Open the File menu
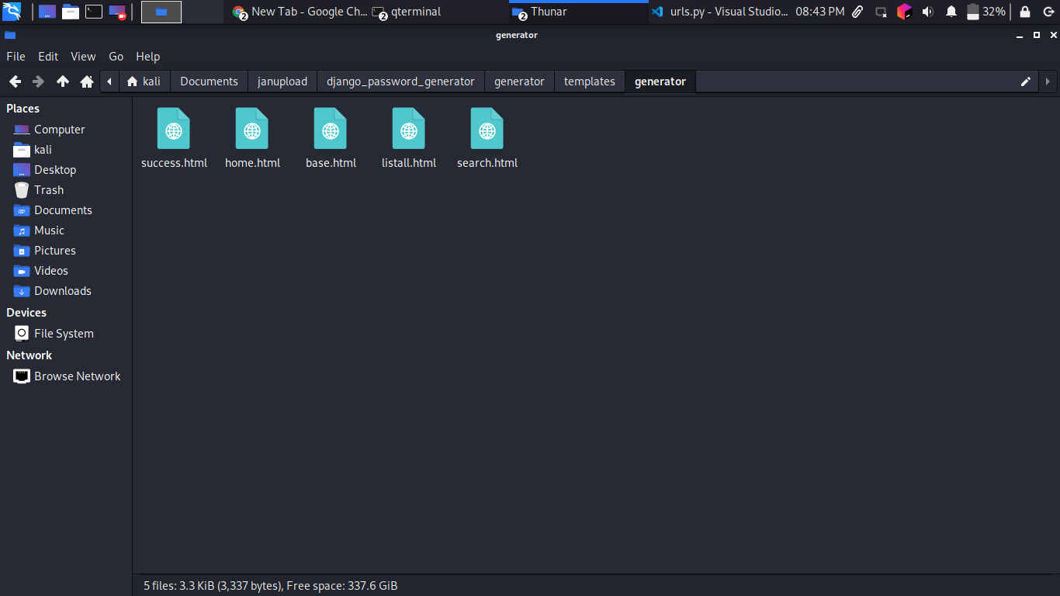This screenshot has height=596, width=1060. pyautogui.click(x=16, y=57)
